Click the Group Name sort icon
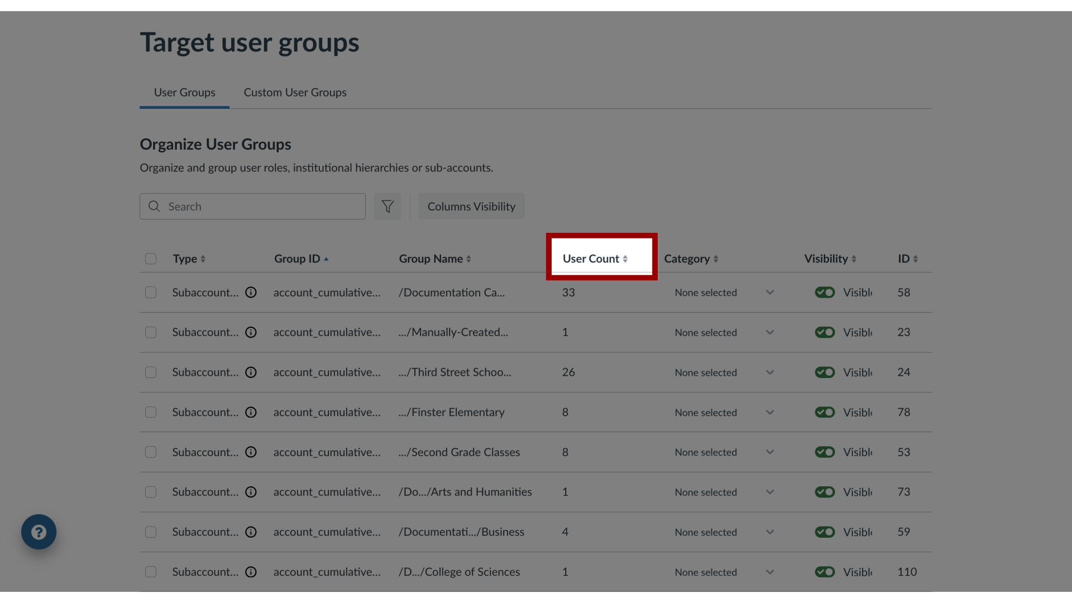Screen dimensions: 1072x603 469,259
